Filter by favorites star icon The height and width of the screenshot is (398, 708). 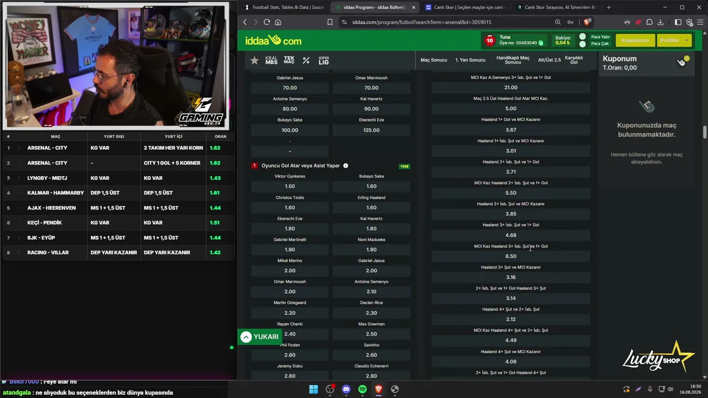pos(254,60)
